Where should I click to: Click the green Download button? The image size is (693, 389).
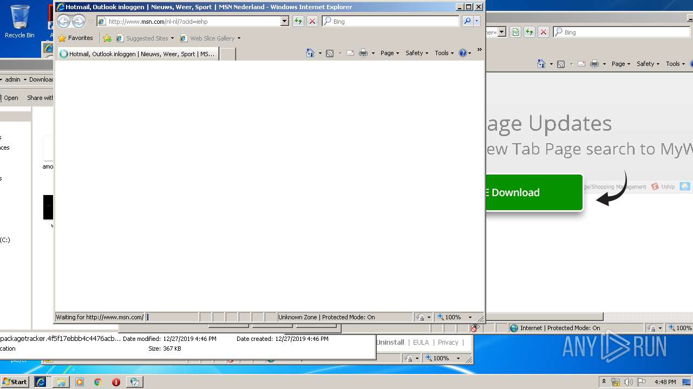(534, 192)
